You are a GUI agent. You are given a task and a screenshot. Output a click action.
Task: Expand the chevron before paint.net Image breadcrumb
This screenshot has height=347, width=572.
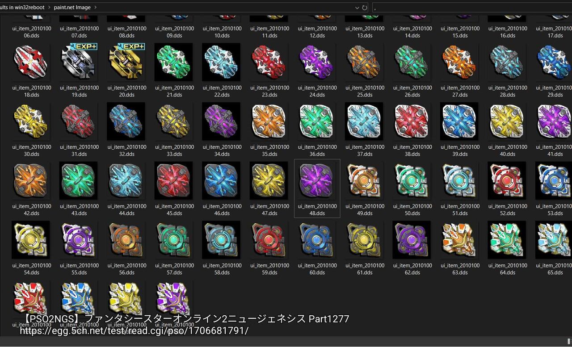(49, 8)
